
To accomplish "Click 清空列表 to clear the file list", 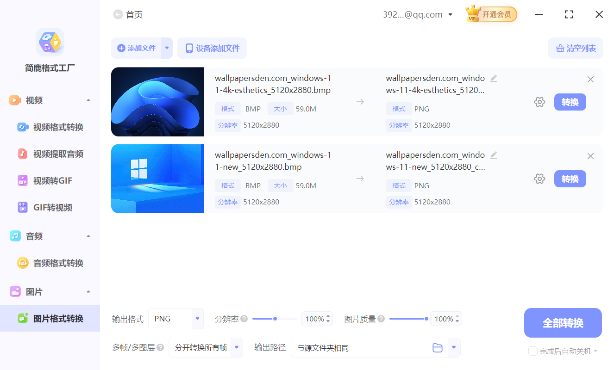I will (575, 48).
